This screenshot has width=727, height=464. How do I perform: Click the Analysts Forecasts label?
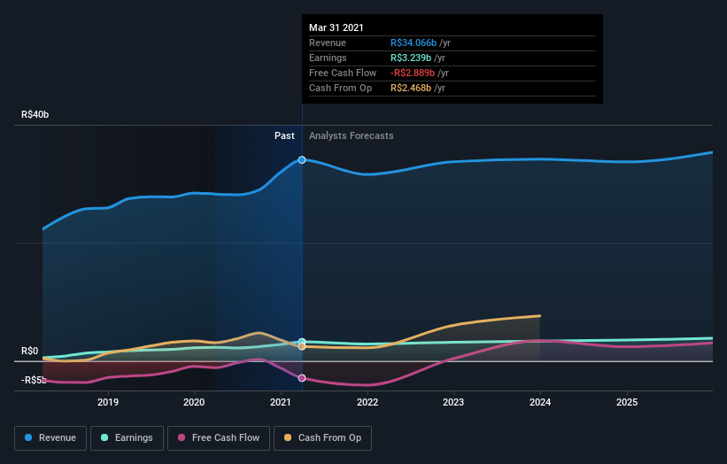(x=351, y=135)
